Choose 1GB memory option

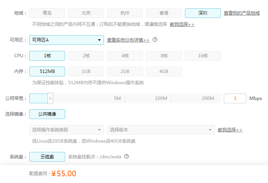(x=86, y=71)
